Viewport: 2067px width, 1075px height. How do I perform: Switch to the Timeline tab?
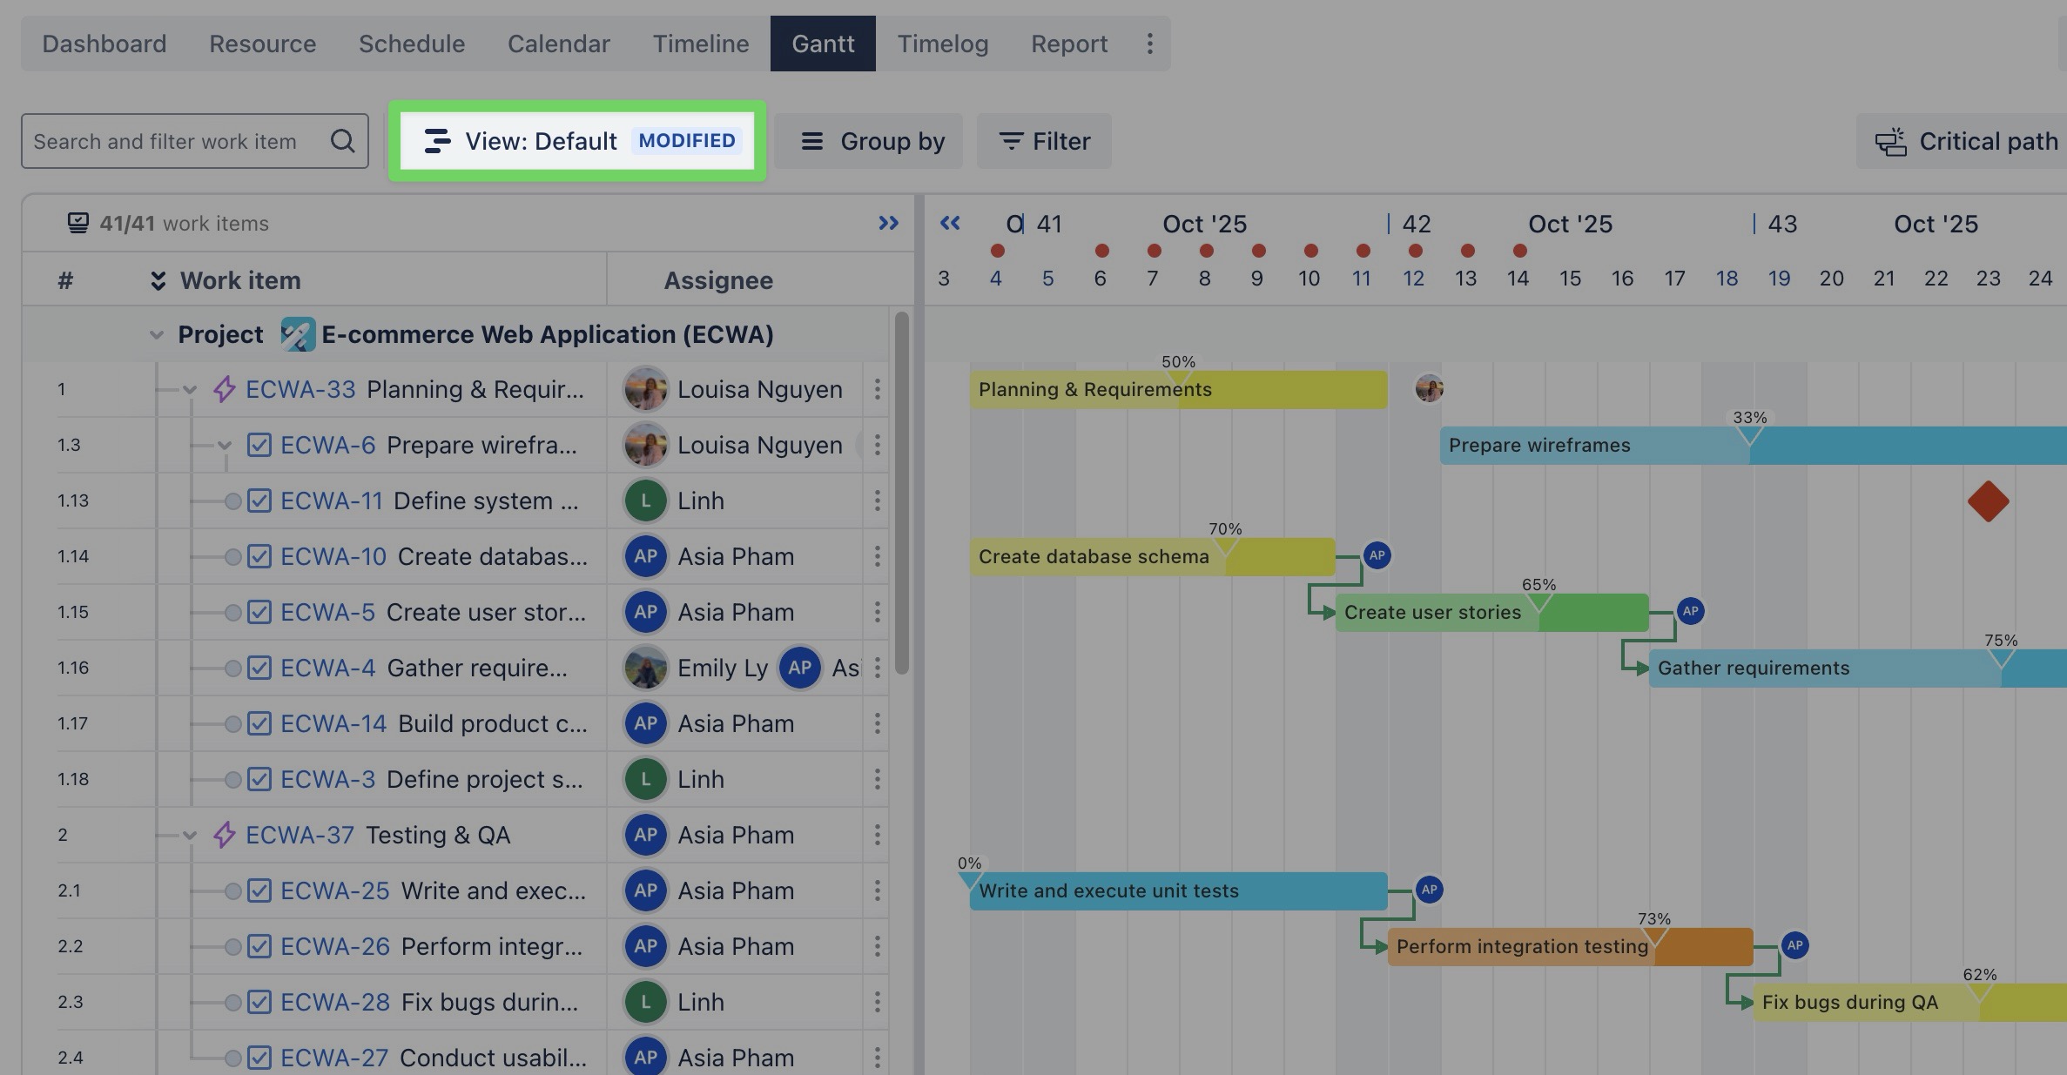tap(700, 44)
